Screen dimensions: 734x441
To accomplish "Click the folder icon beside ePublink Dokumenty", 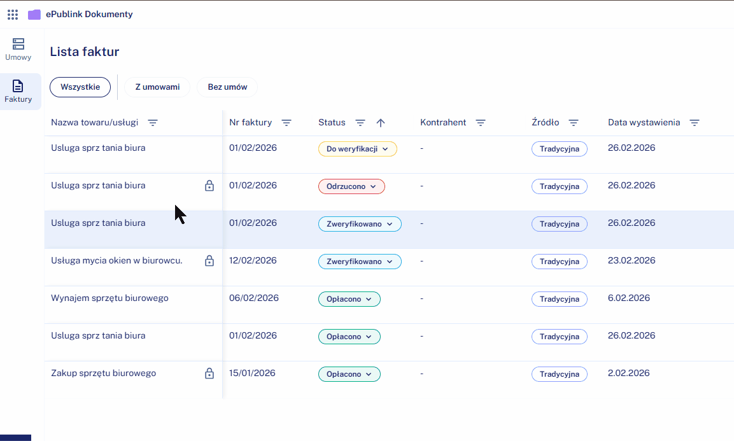I will coord(34,14).
